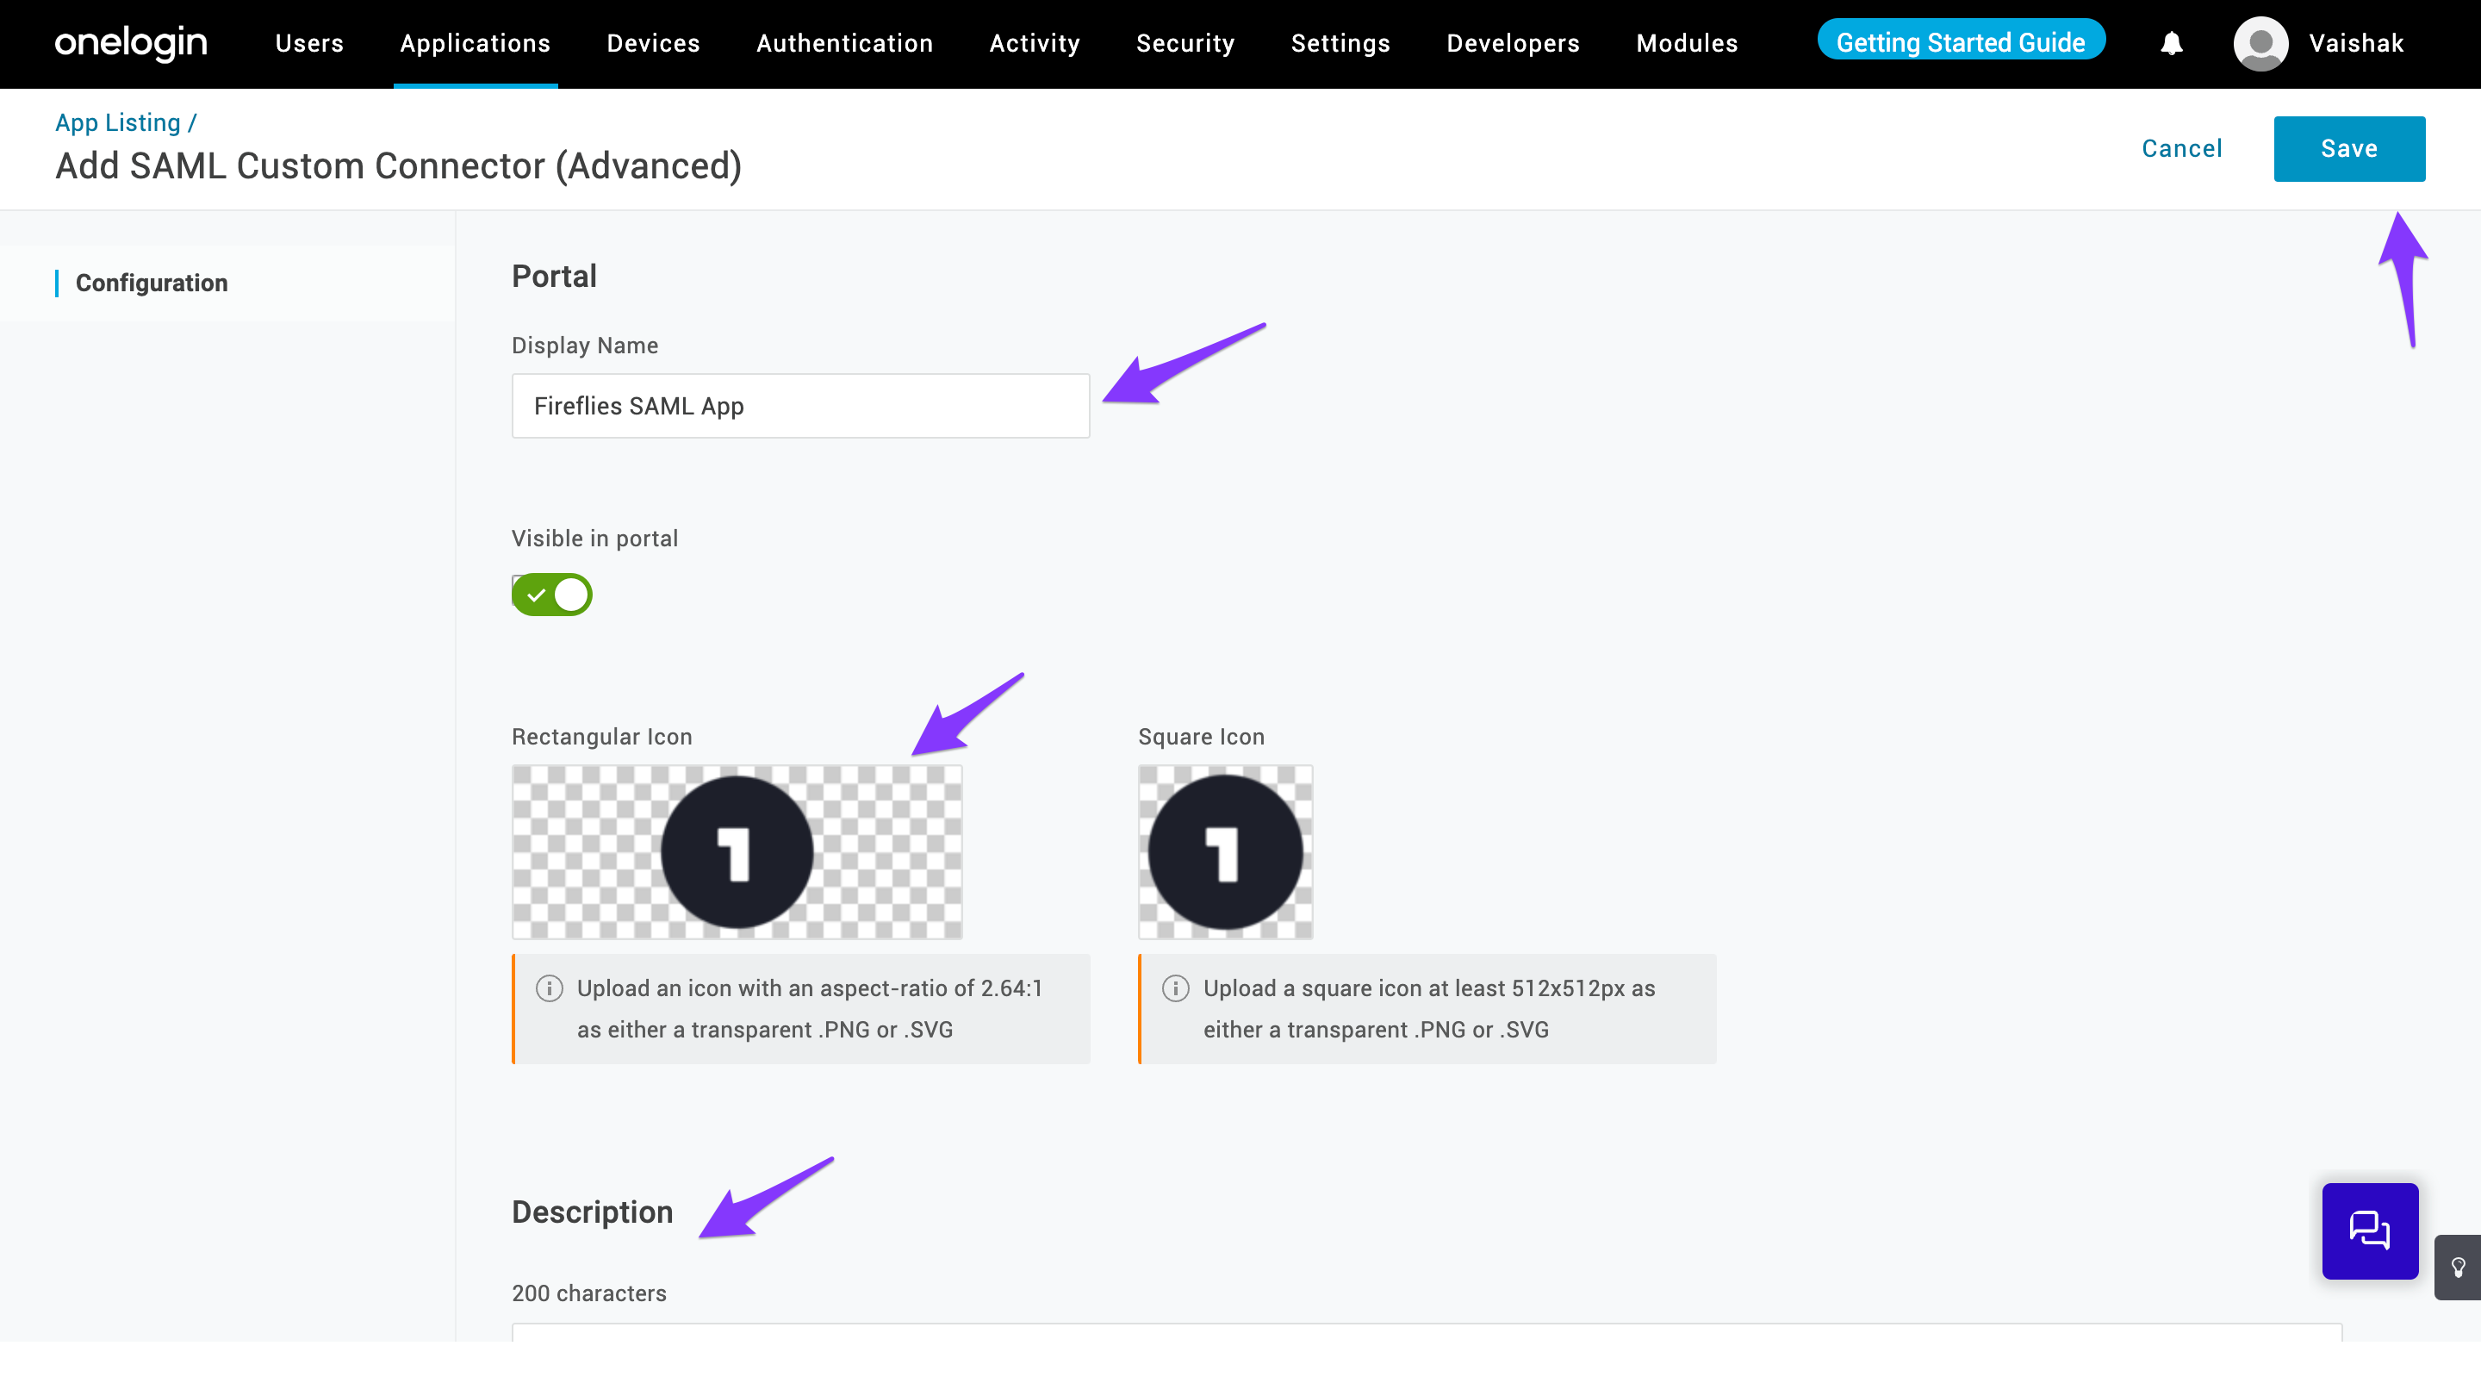Open the Vaishak user menu

click(2356, 43)
